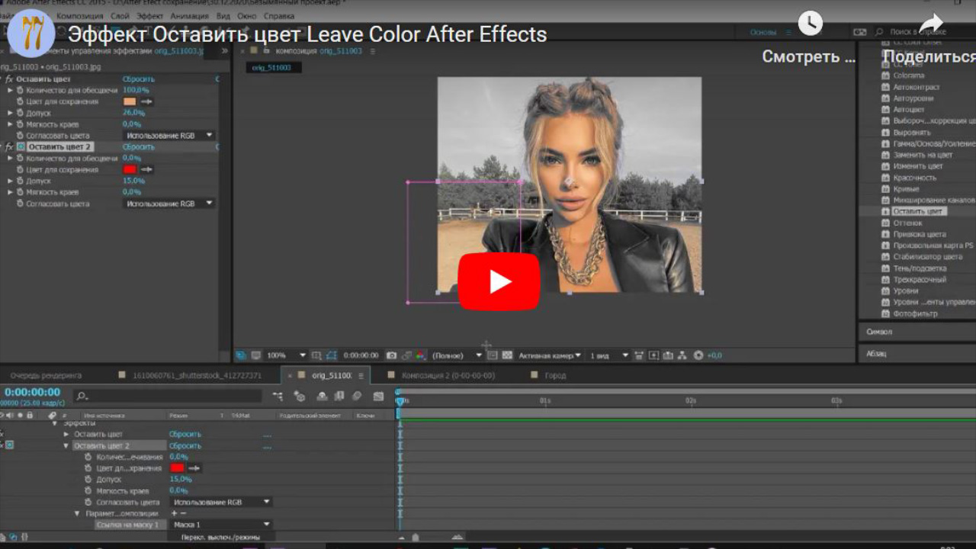The height and width of the screenshot is (549, 976).
Task: Expand Оставить цвет in timeline
Action: pyautogui.click(x=66, y=434)
